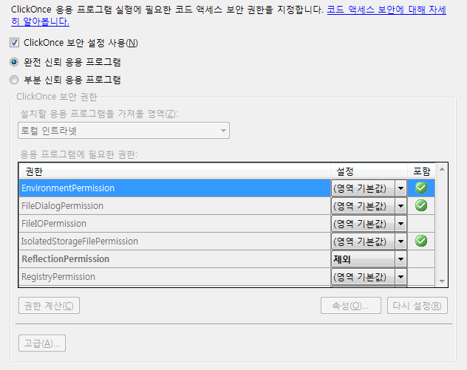Click the 권한 계산(C) button

(49, 306)
